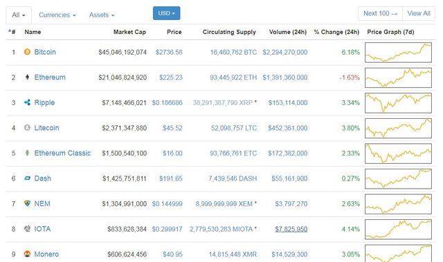The image size is (443, 262).
Task: Click Ethereum volume $1,391,360,000
Action: click(284, 77)
